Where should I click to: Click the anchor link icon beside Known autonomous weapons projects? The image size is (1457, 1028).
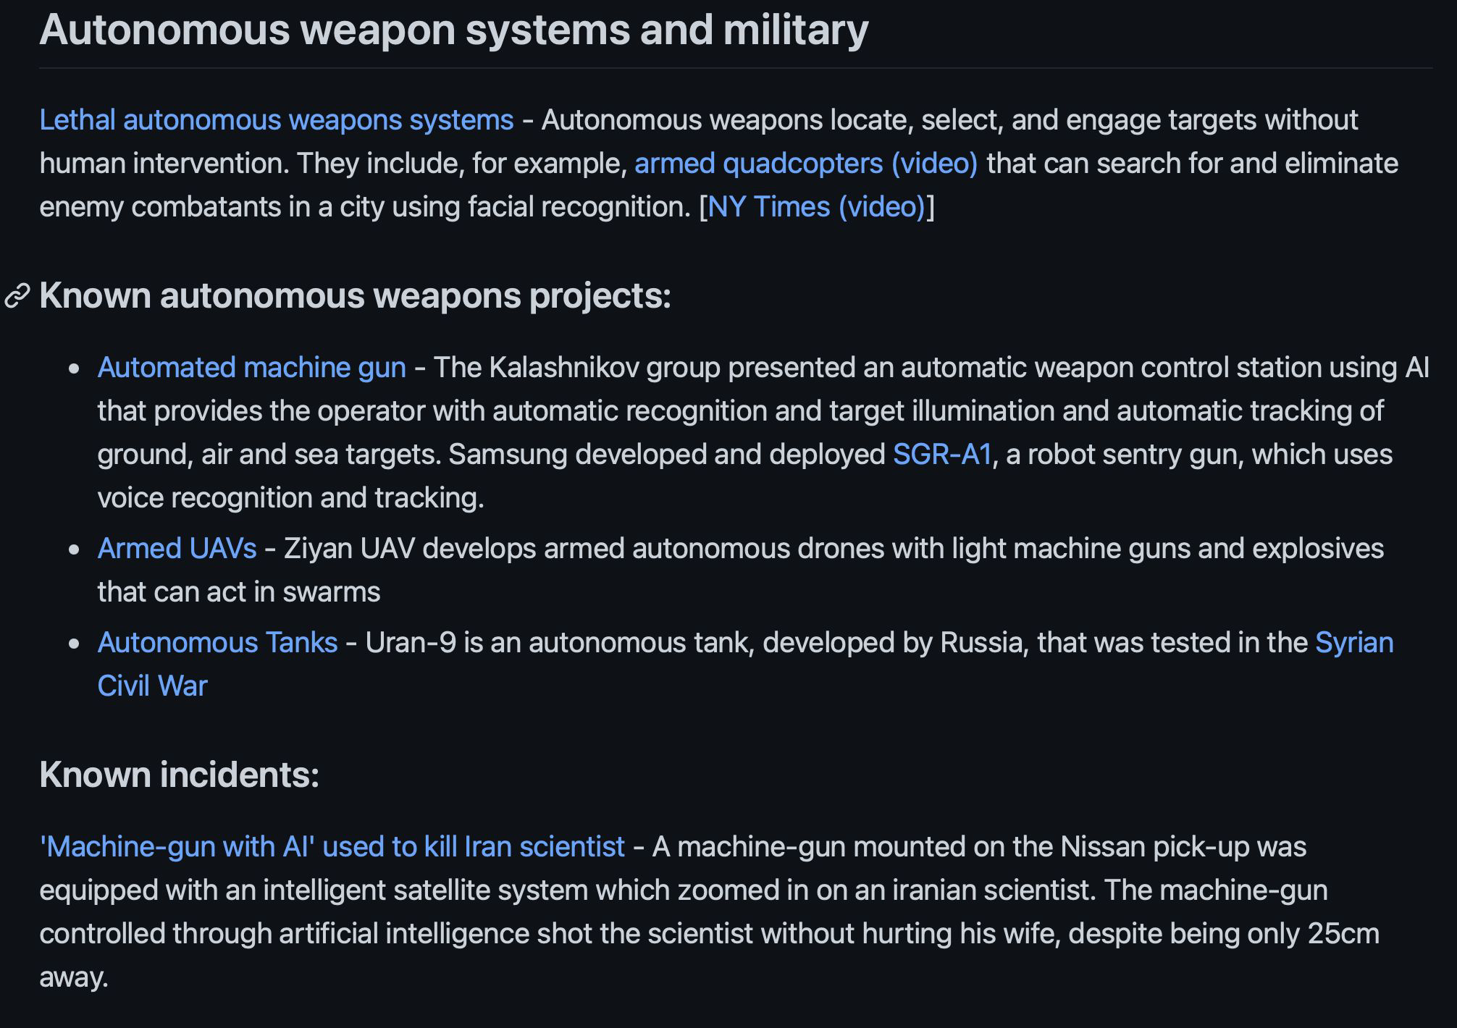pos(17,296)
